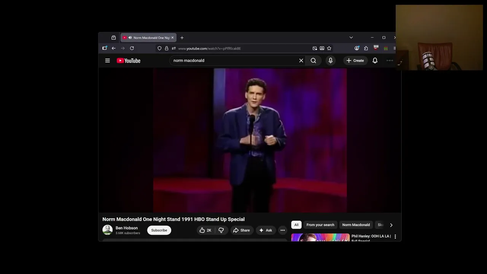Screen dimensions: 487x274
Task: Mute the tab's audio speaker icon
Action: 130,38
